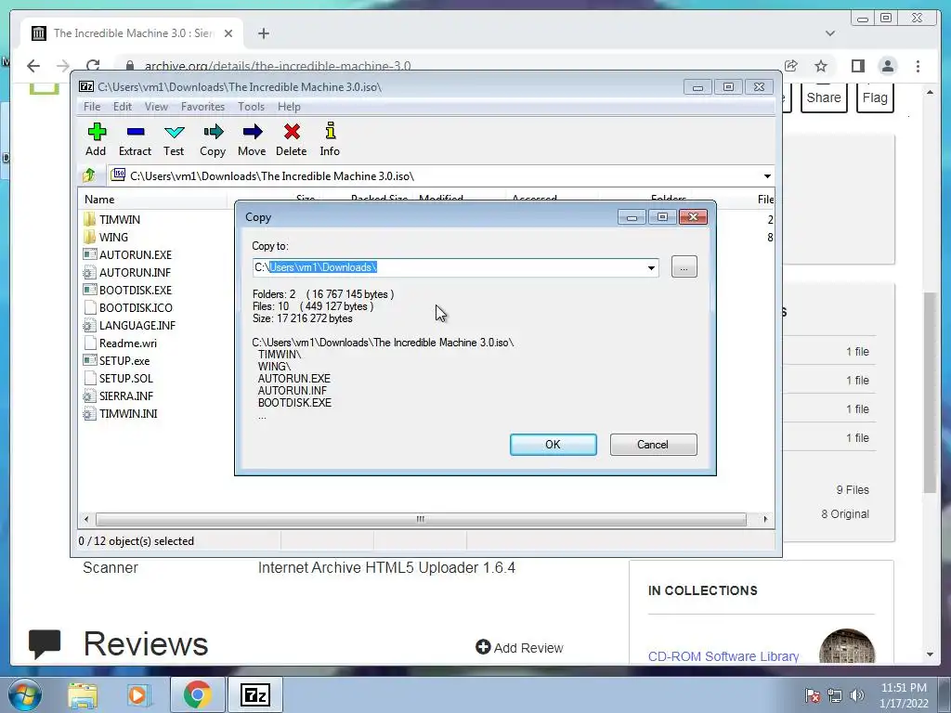Open the Help menu

click(x=289, y=107)
